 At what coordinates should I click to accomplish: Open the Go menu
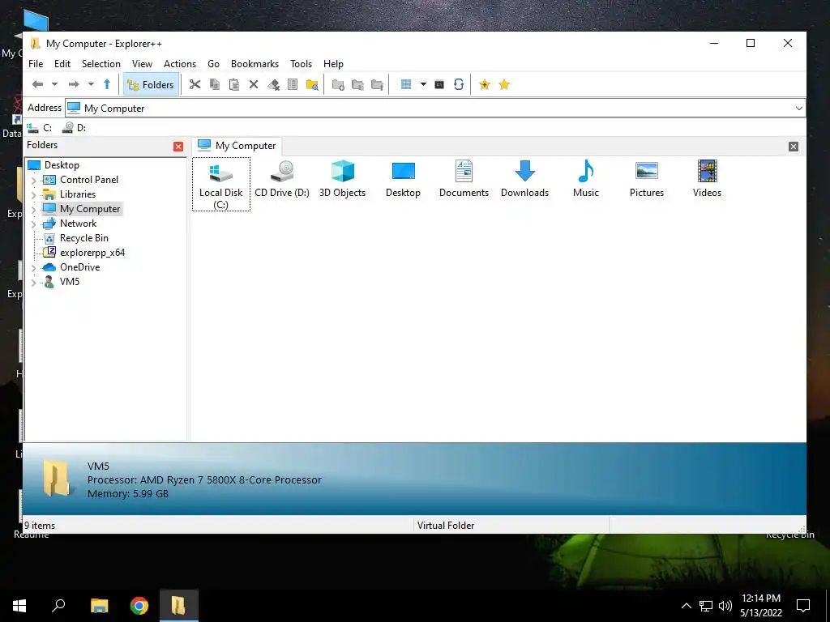213,64
